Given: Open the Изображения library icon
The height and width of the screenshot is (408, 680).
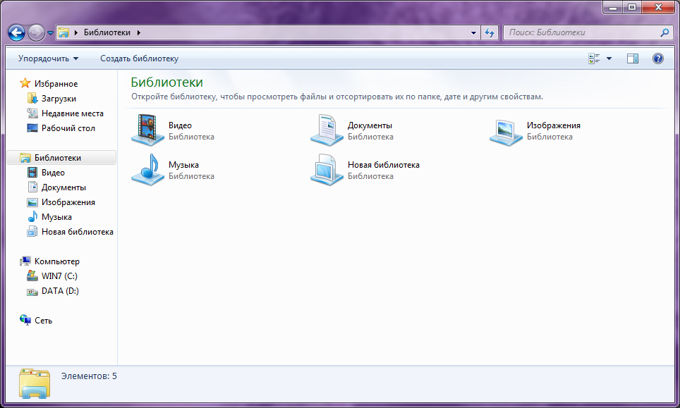Looking at the screenshot, I should [x=506, y=131].
